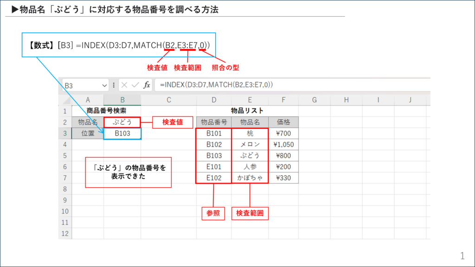Click cell E4 containing メロン
The width and height of the screenshot is (475, 267).
pos(250,145)
